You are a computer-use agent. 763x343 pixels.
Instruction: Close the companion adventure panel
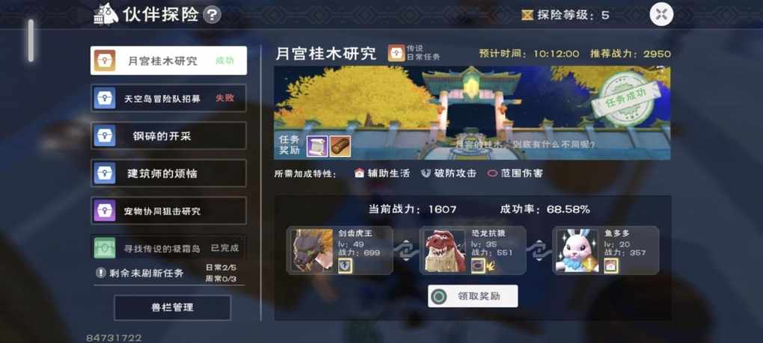[661, 14]
